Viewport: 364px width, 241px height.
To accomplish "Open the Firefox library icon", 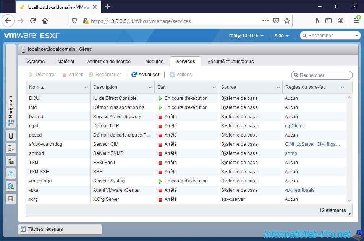I will [x=316, y=21].
